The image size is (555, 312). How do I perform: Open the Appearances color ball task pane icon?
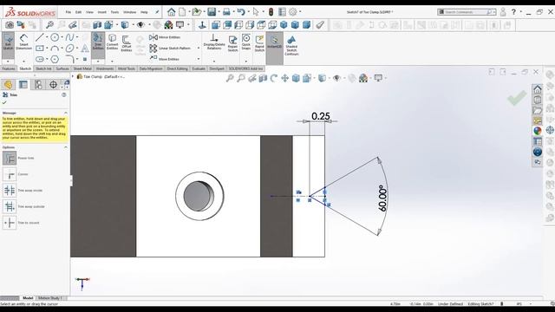538,131
